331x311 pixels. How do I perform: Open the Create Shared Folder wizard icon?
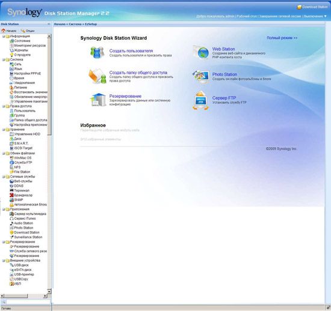click(x=97, y=76)
